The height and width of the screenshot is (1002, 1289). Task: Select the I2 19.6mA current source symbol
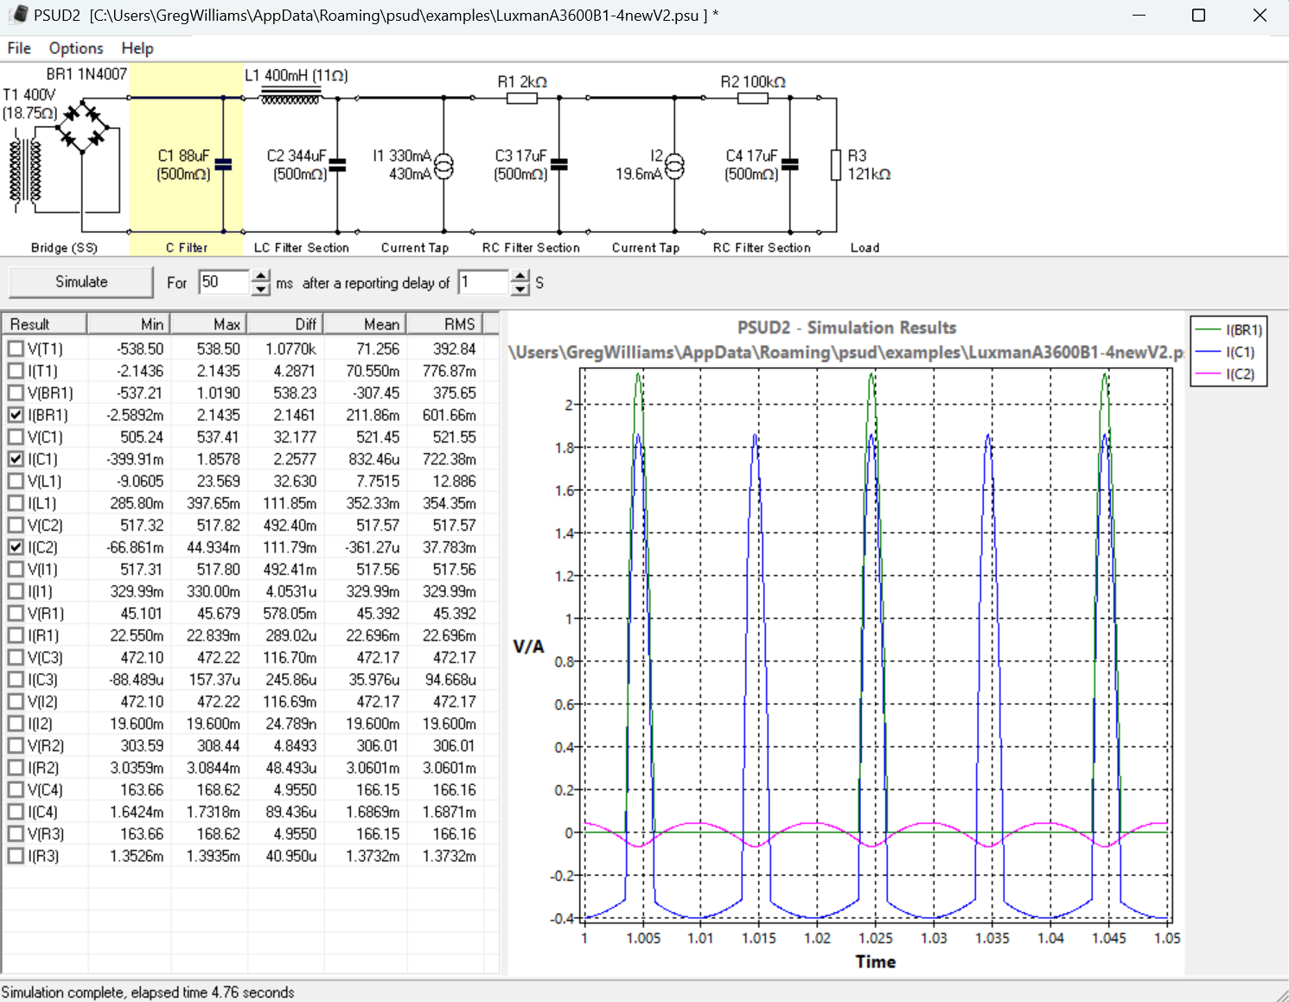click(674, 164)
